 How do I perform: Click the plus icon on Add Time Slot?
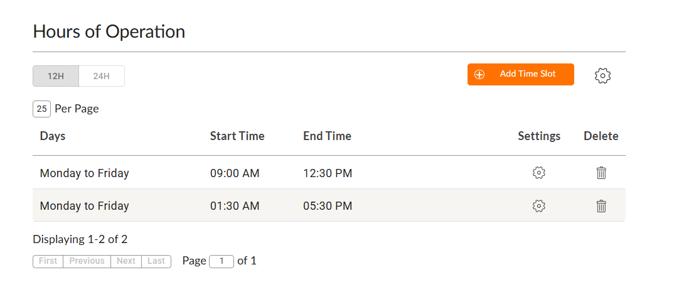[x=479, y=74]
